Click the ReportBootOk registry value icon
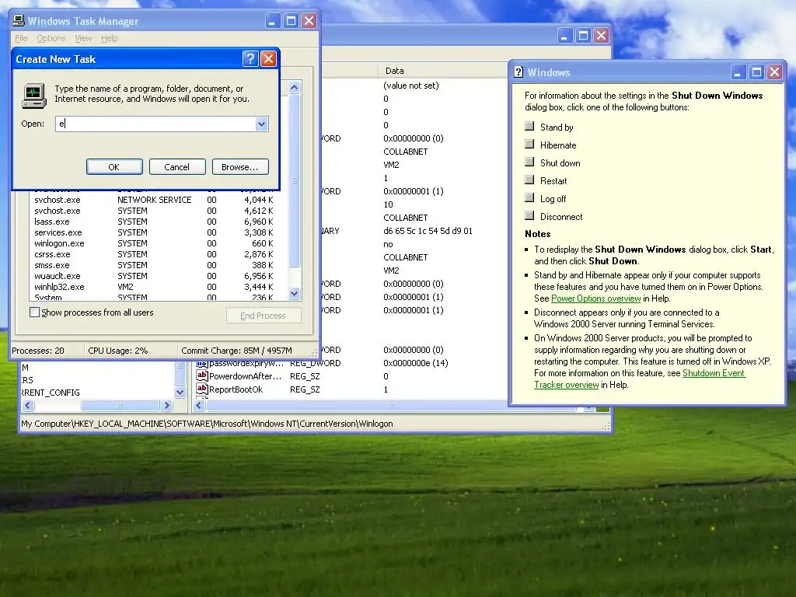Screen dimensions: 796x597 [x=201, y=389]
